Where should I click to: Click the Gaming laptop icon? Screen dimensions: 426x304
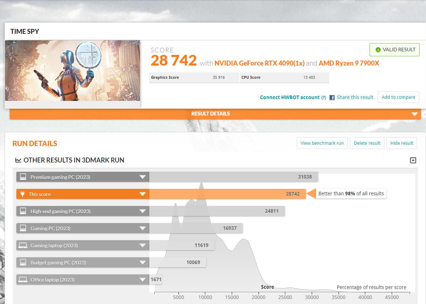coord(23,246)
